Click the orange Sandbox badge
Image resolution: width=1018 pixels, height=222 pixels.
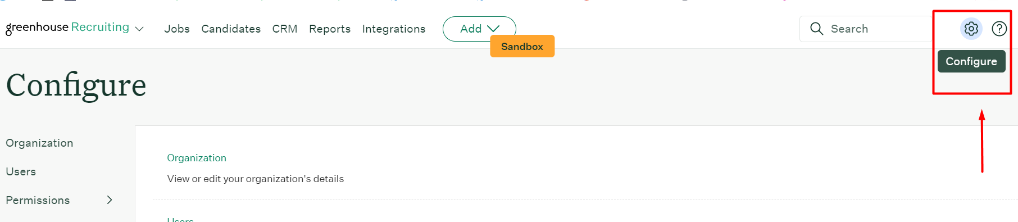point(522,46)
